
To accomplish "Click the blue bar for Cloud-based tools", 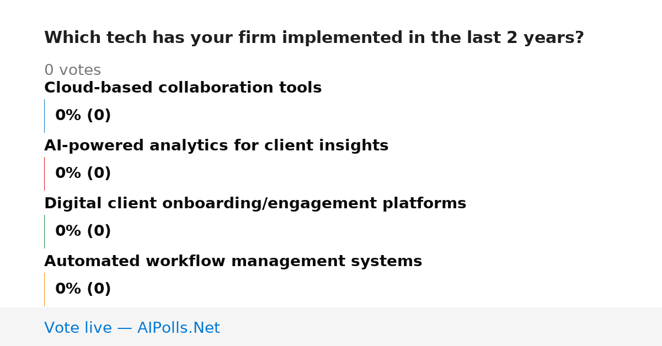I will [x=44, y=116].
